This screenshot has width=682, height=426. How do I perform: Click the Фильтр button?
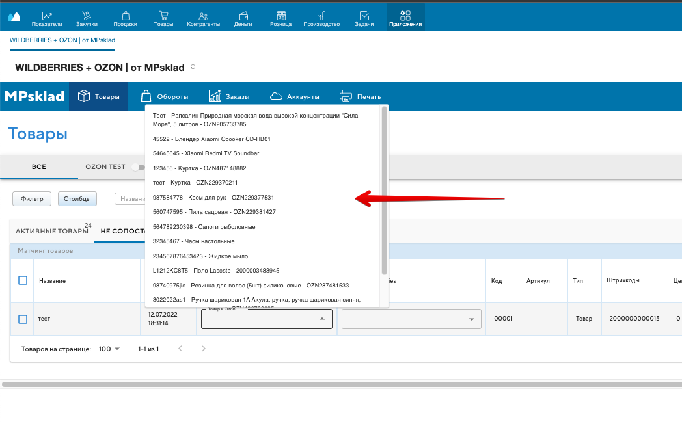(x=32, y=199)
